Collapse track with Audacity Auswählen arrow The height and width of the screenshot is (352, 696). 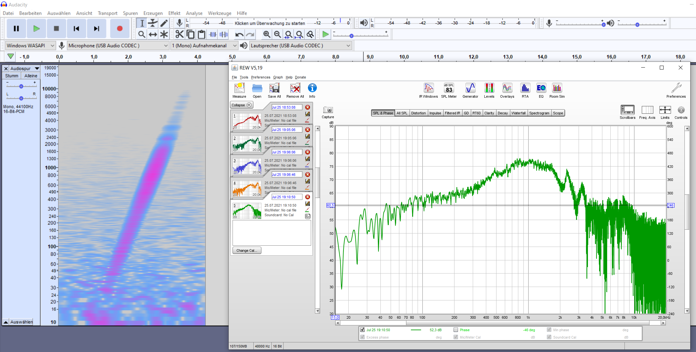click(6, 322)
